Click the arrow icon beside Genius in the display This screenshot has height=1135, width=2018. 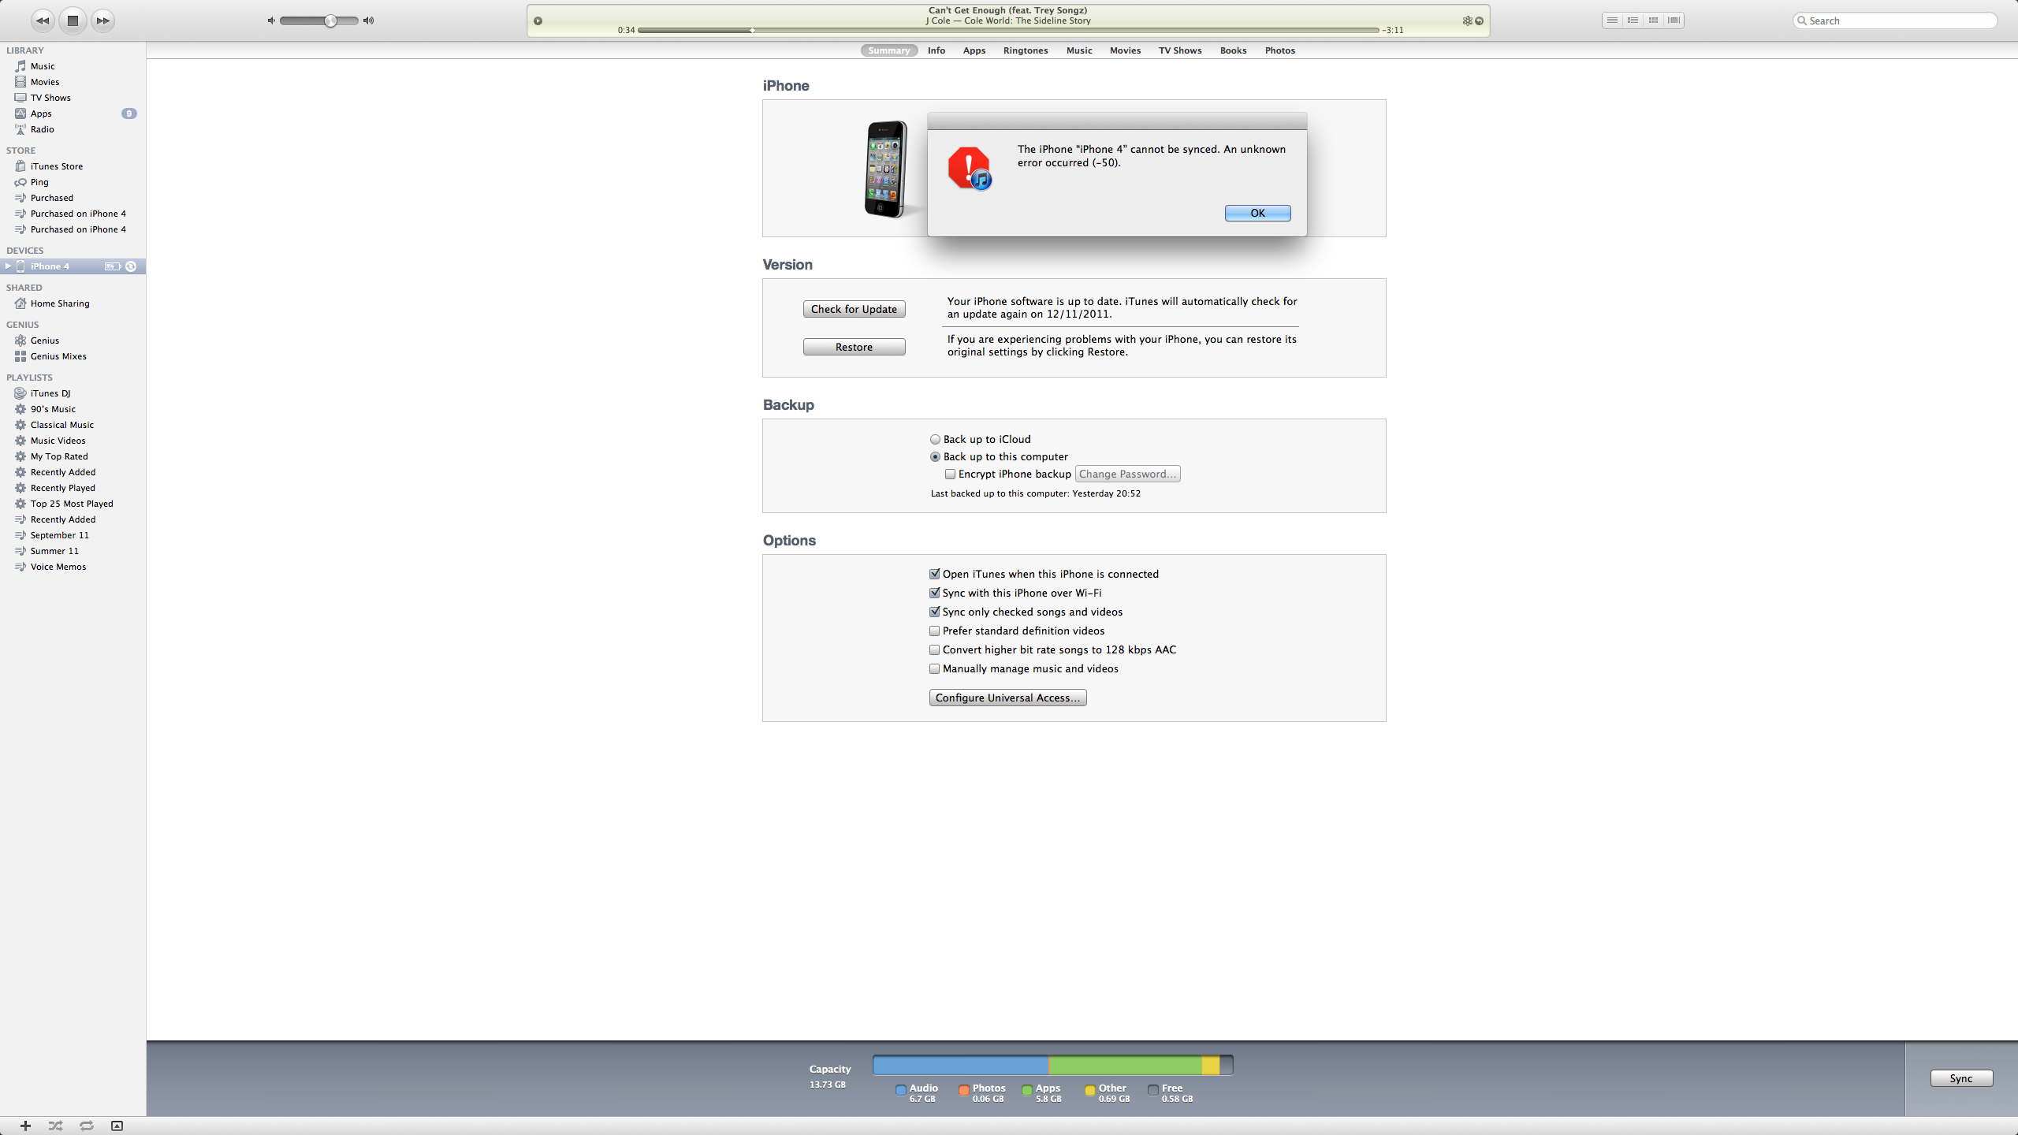1480,21
